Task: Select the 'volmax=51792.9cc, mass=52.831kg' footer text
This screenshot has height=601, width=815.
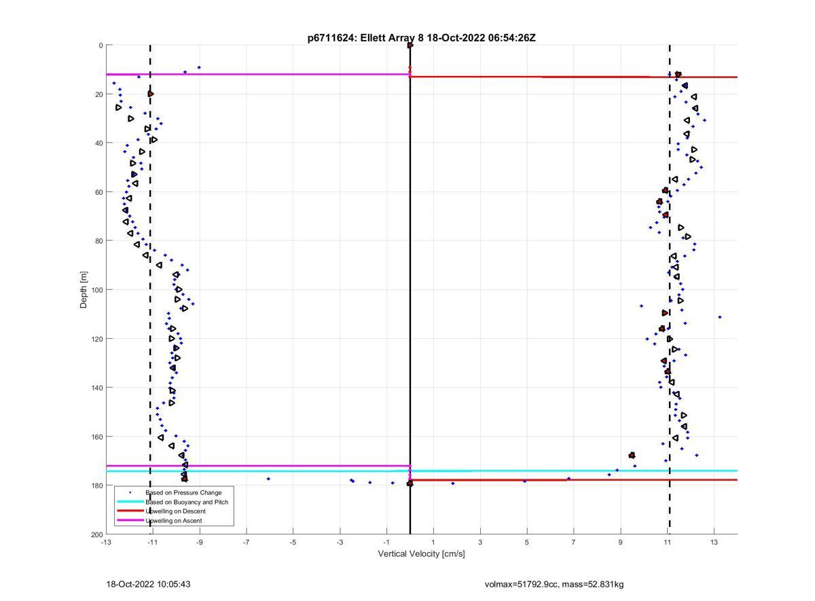Action: (554, 584)
